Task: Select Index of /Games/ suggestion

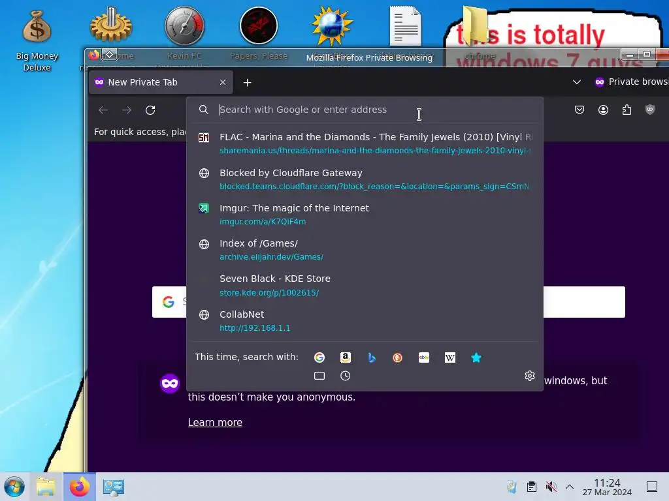Action: [x=365, y=250]
